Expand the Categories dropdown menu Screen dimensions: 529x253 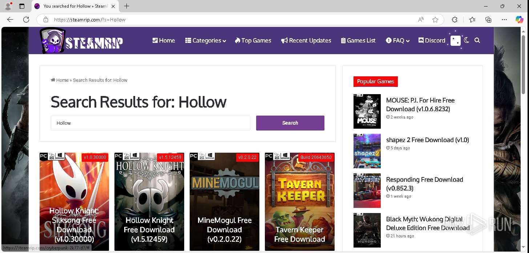coord(206,40)
